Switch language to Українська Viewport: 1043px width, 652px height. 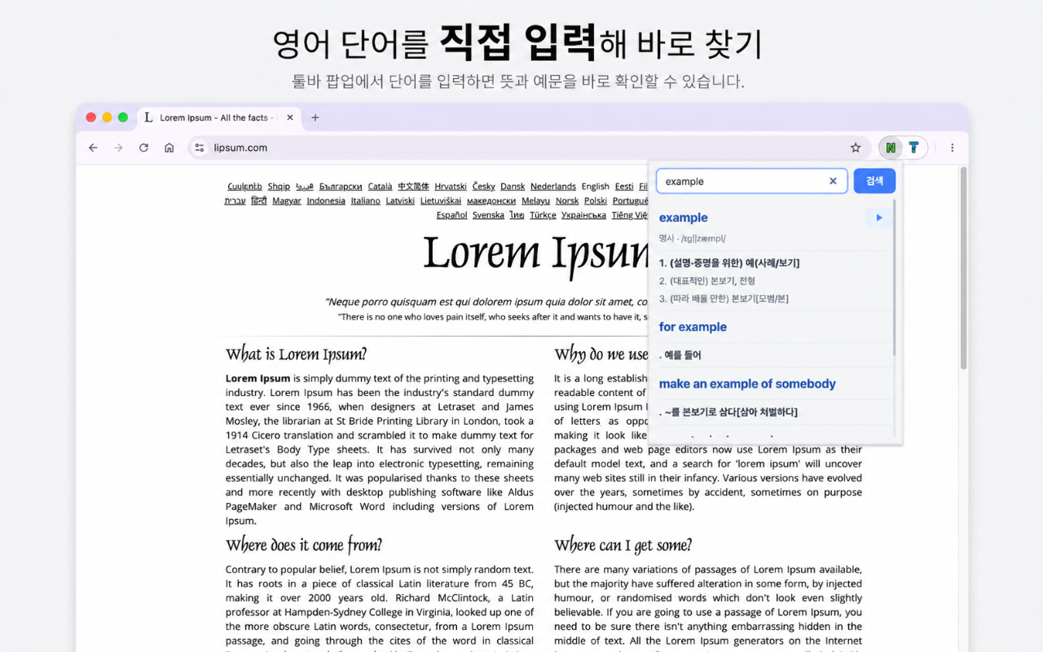583,215
